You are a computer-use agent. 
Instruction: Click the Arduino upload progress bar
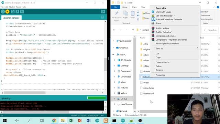click(x=96, y=98)
